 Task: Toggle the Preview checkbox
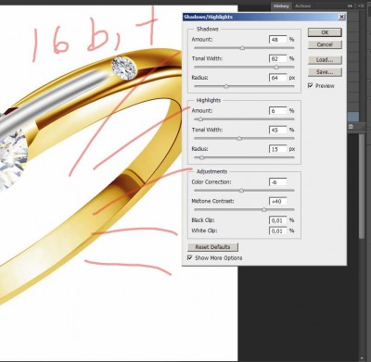tap(311, 85)
